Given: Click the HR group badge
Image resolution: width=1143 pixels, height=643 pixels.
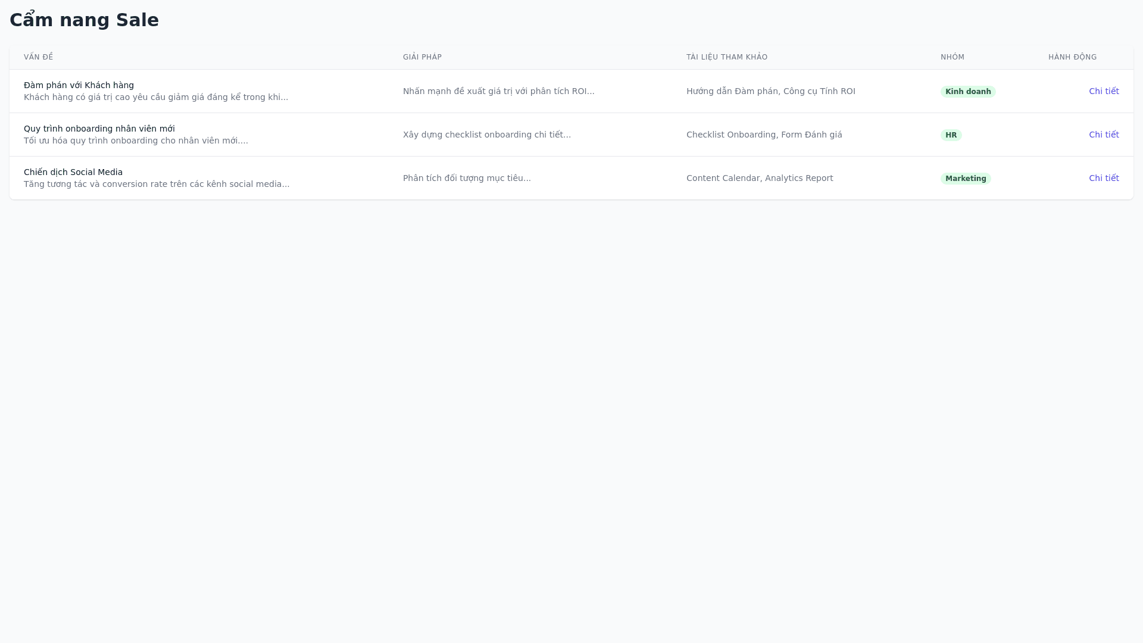Looking at the screenshot, I should click(951, 135).
